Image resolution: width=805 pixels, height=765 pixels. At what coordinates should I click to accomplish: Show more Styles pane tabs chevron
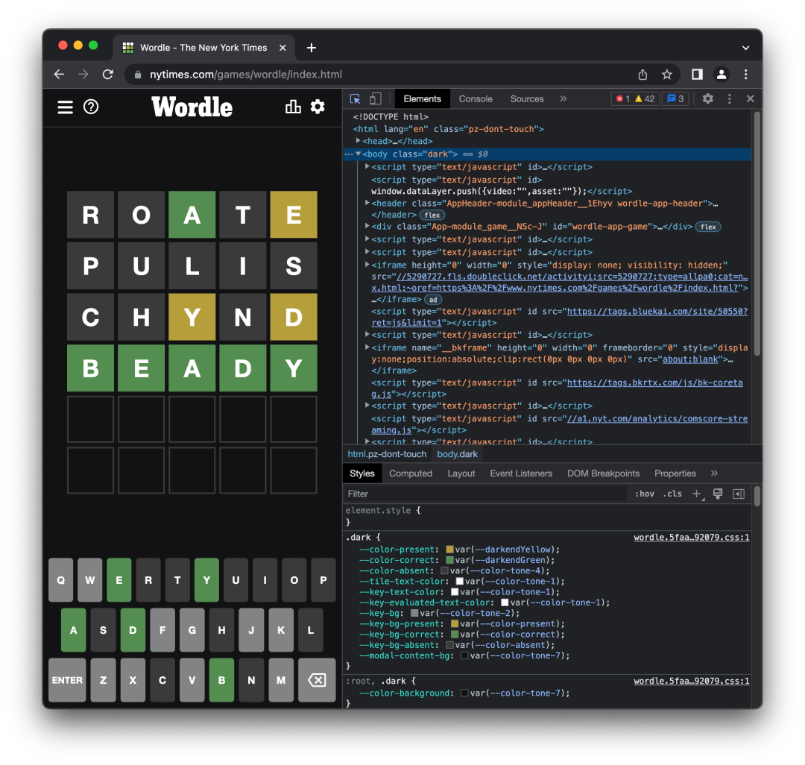click(x=714, y=473)
